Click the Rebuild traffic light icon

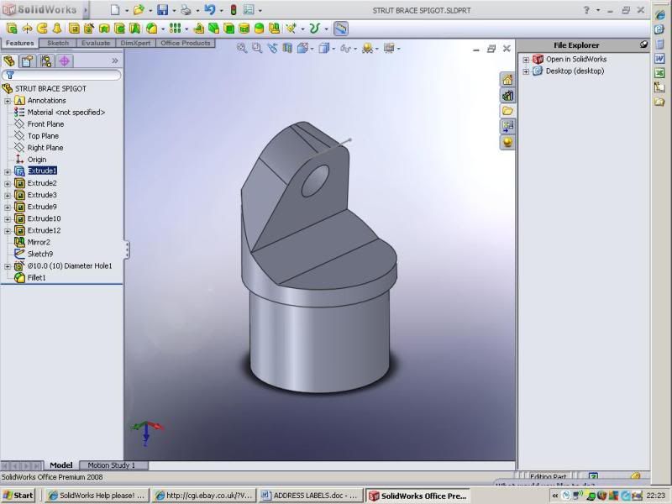point(234,9)
